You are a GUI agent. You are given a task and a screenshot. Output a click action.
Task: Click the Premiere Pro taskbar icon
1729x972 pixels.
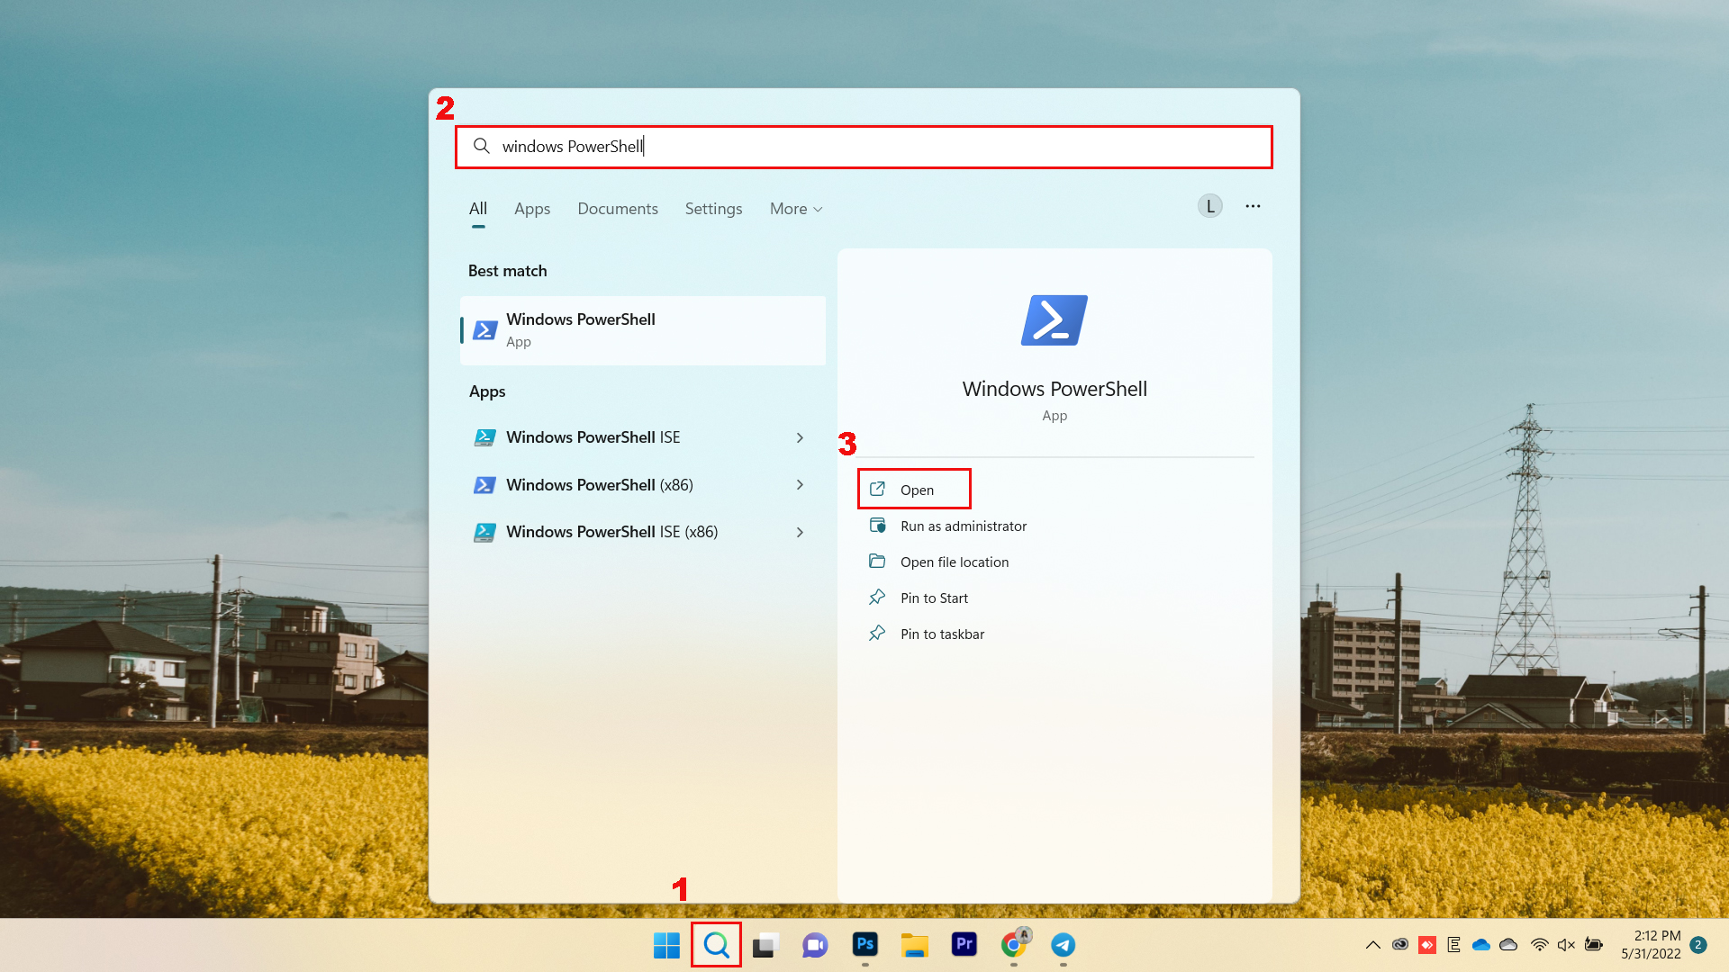964,945
